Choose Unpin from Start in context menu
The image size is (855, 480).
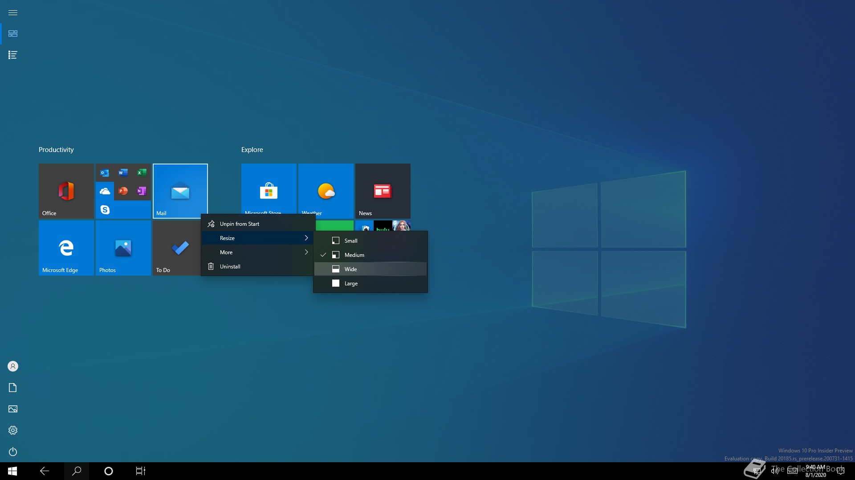257,224
